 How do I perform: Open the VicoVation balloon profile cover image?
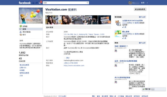[31, 16]
